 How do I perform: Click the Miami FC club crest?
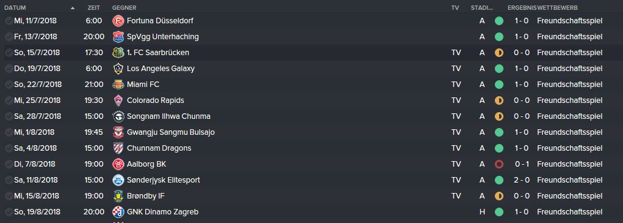point(118,85)
